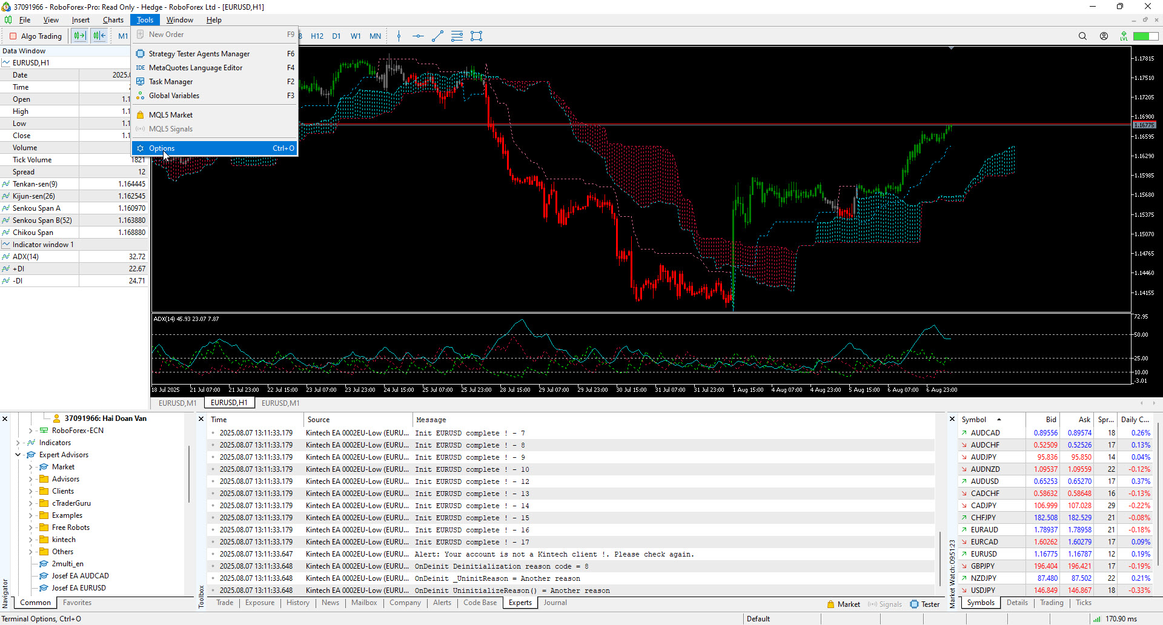Image resolution: width=1163 pixels, height=625 pixels.
Task: Select the horizontal line drawing tool
Action: (x=418, y=36)
